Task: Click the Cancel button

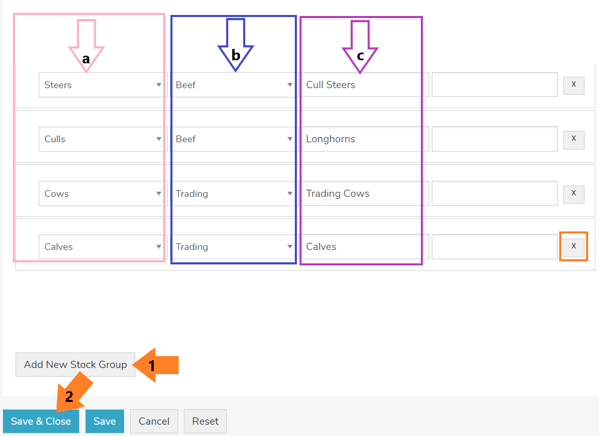Action: coord(154,421)
